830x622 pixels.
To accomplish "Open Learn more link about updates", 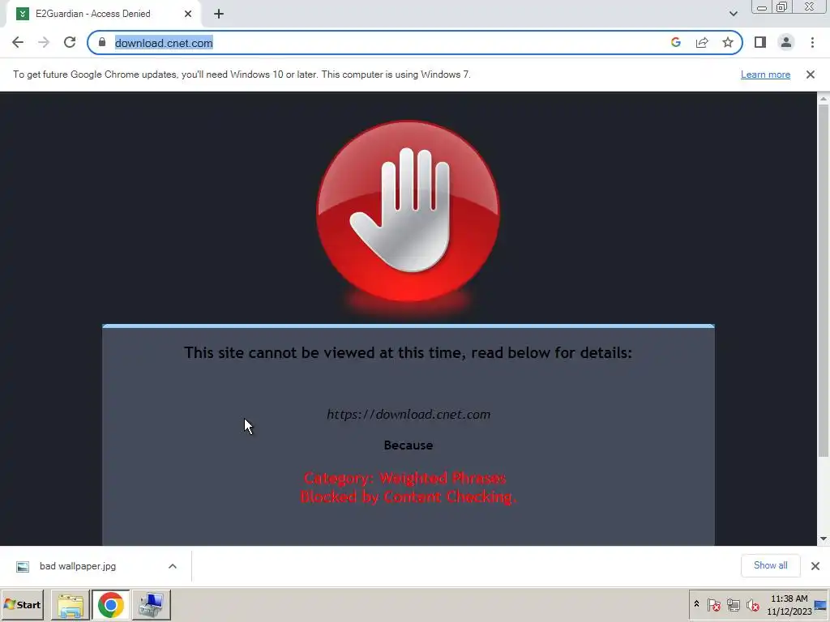I will [x=765, y=75].
